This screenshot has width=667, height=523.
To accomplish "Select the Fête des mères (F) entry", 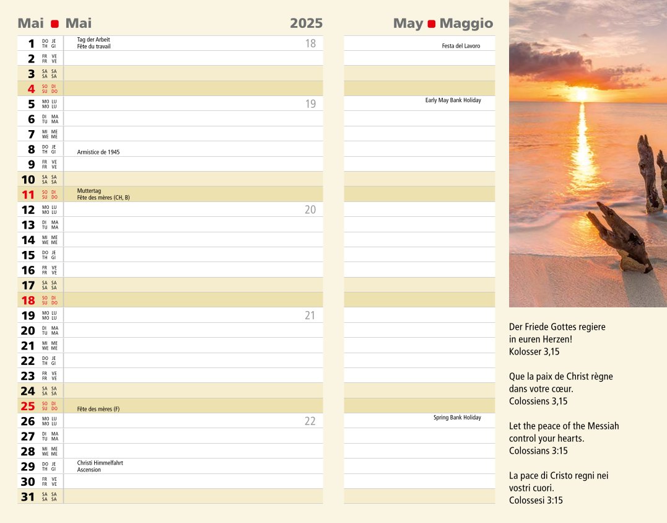I will [98, 409].
